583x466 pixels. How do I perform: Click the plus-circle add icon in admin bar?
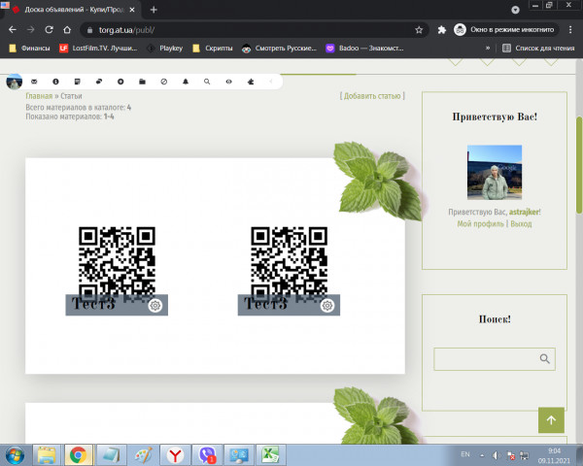(x=120, y=82)
